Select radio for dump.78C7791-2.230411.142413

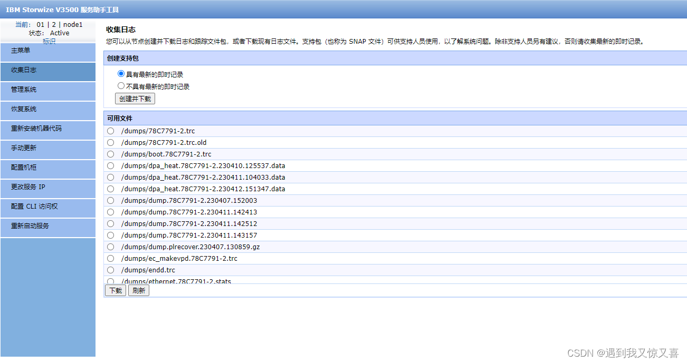point(110,212)
